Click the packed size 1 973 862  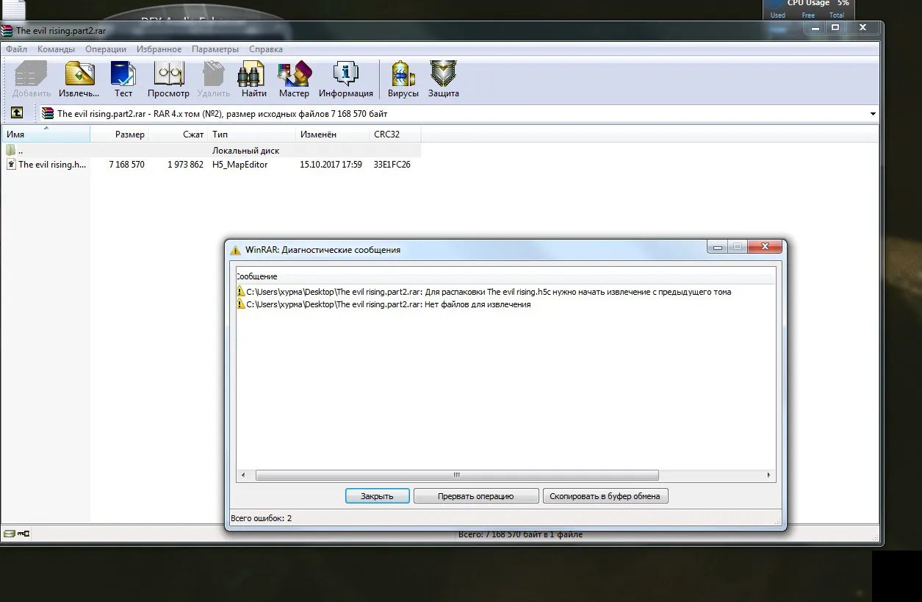185,165
